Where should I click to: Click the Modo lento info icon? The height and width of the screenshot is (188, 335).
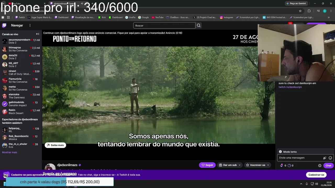pos(280,152)
